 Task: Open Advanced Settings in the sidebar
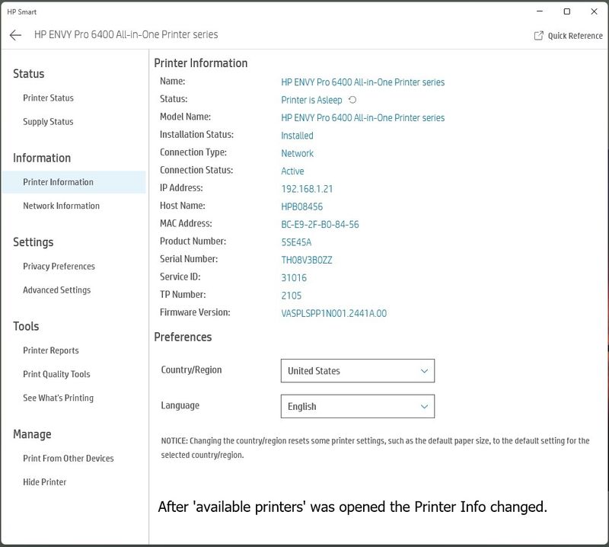click(x=56, y=290)
